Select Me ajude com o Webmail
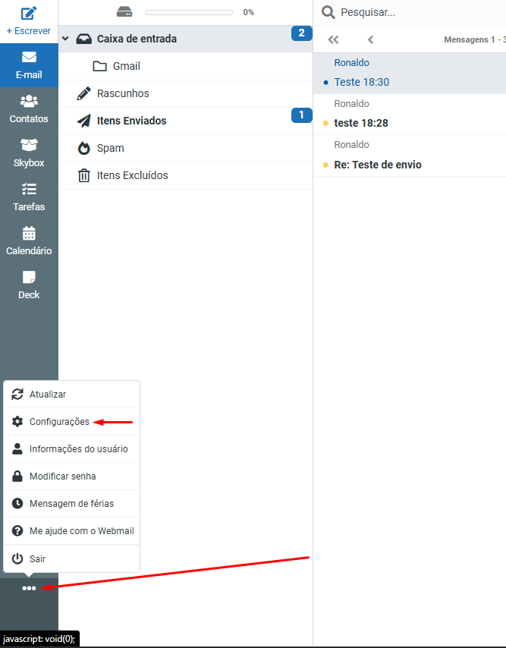 (x=71, y=530)
